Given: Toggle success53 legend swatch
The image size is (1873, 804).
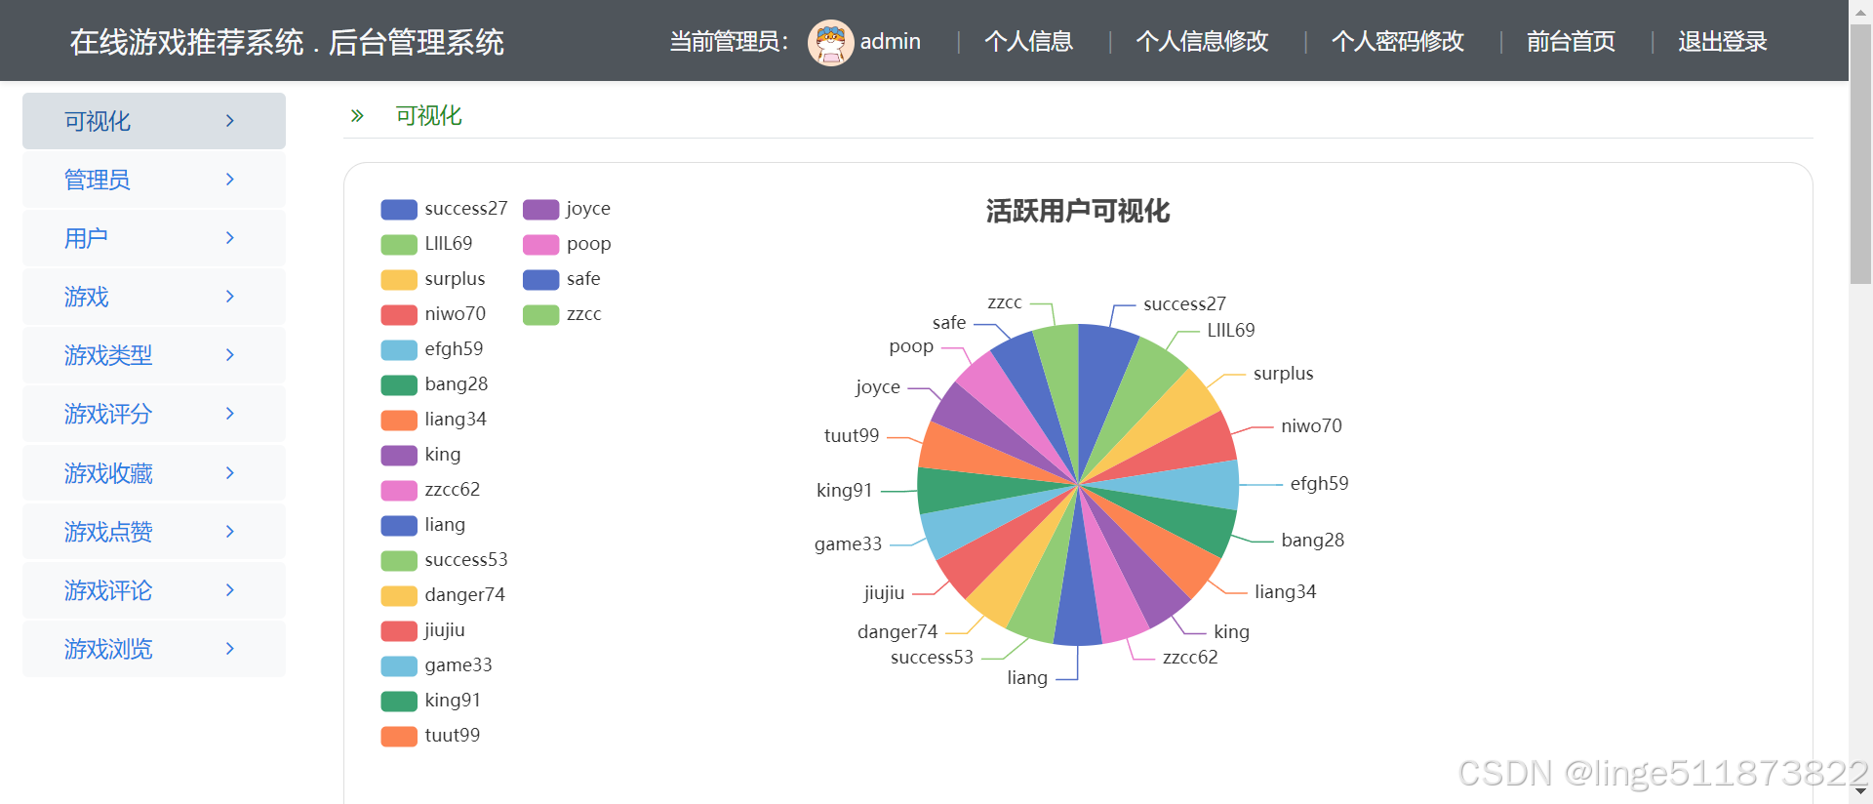Looking at the screenshot, I should click(399, 560).
